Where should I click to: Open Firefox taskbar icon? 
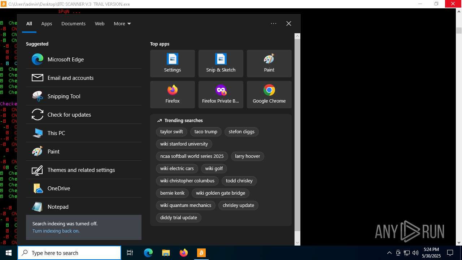coord(184,253)
